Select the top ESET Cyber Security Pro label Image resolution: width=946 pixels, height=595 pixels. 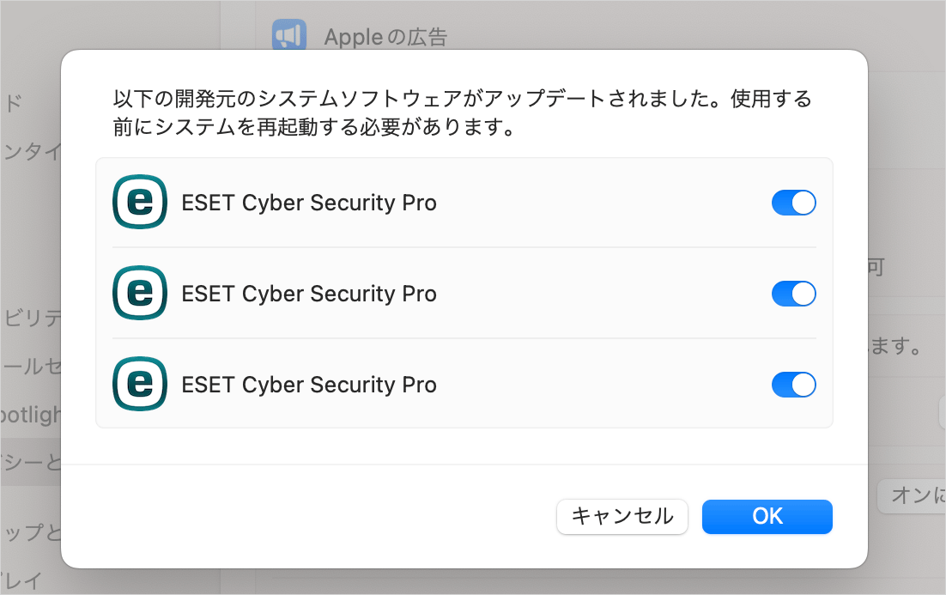click(x=309, y=203)
